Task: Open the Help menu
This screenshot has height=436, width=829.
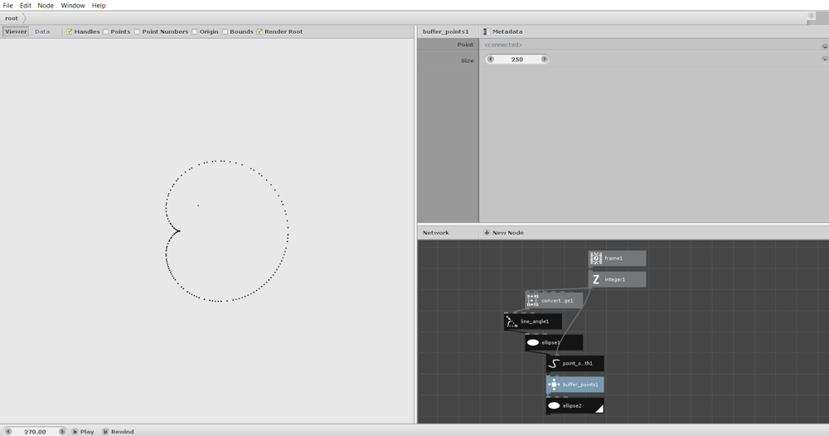Action: pyautogui.click(x=99, y=5)
